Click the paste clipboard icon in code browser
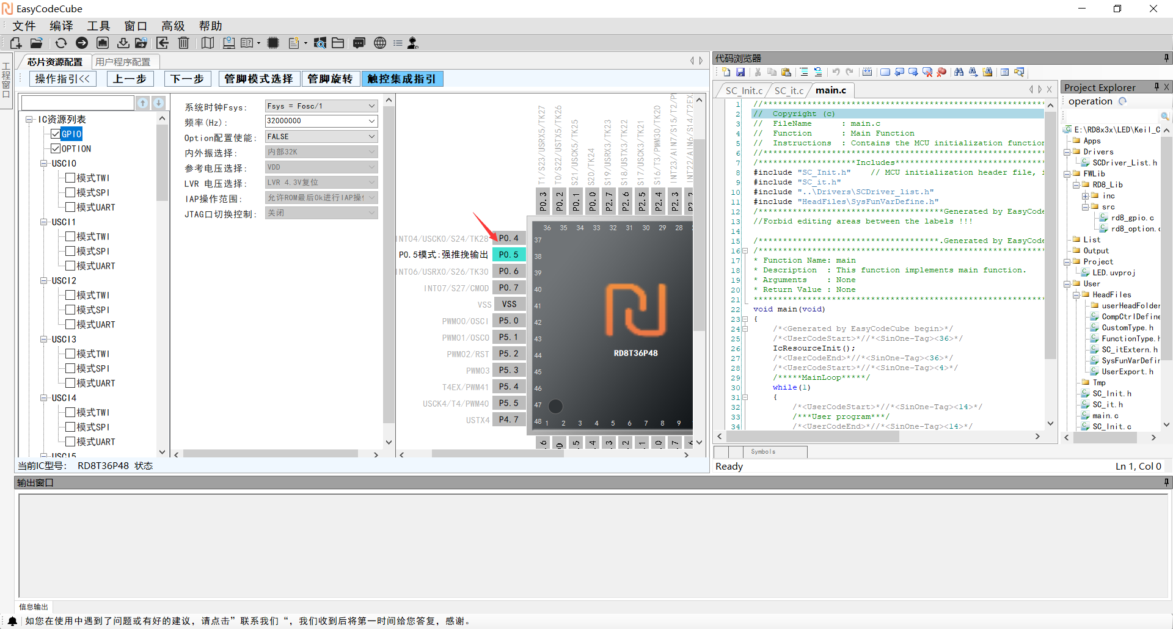The height and width of the screenshot is (629, 1173). coord(786,72)
